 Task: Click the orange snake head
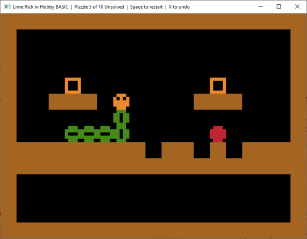tap(121, 102)
